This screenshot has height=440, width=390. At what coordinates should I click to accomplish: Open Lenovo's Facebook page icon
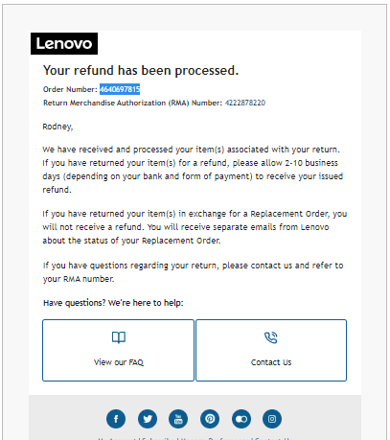click(116, 419)
